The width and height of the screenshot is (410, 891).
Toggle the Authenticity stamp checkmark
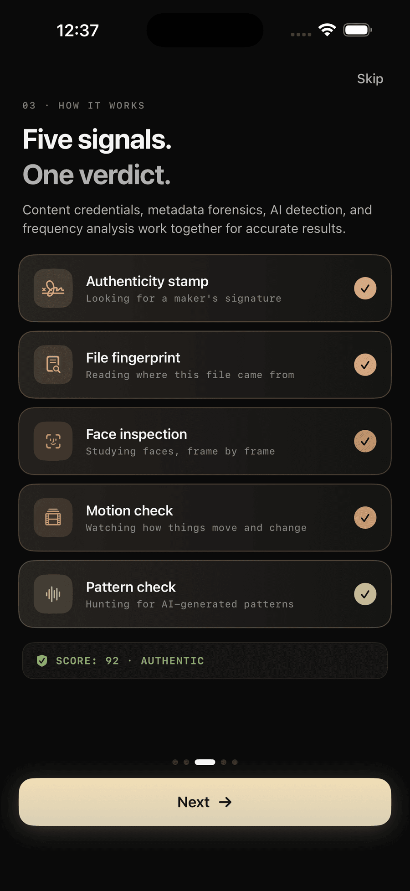click(x=365, y=288)
